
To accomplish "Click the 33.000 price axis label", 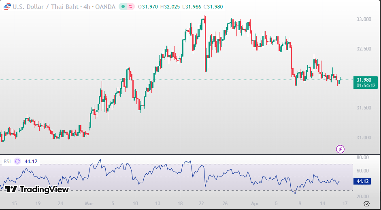I will click(364, 19).
